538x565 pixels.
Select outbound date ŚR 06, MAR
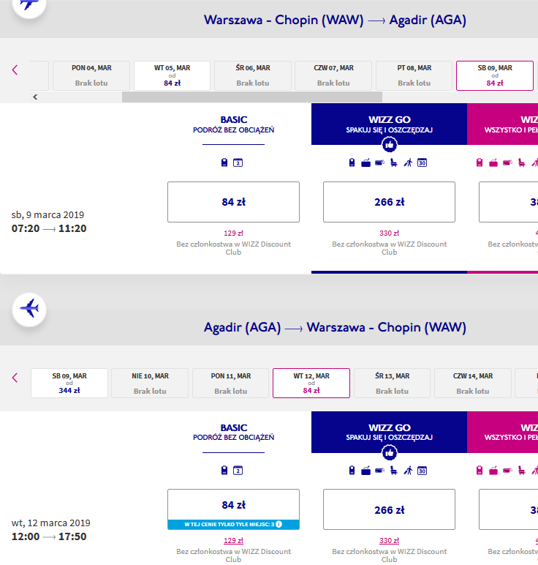253,75
